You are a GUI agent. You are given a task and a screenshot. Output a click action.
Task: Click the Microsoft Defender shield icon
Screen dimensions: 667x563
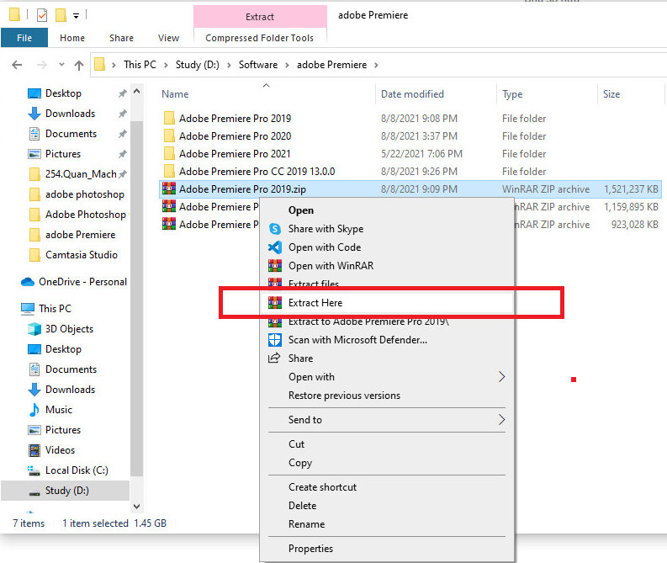274,340
